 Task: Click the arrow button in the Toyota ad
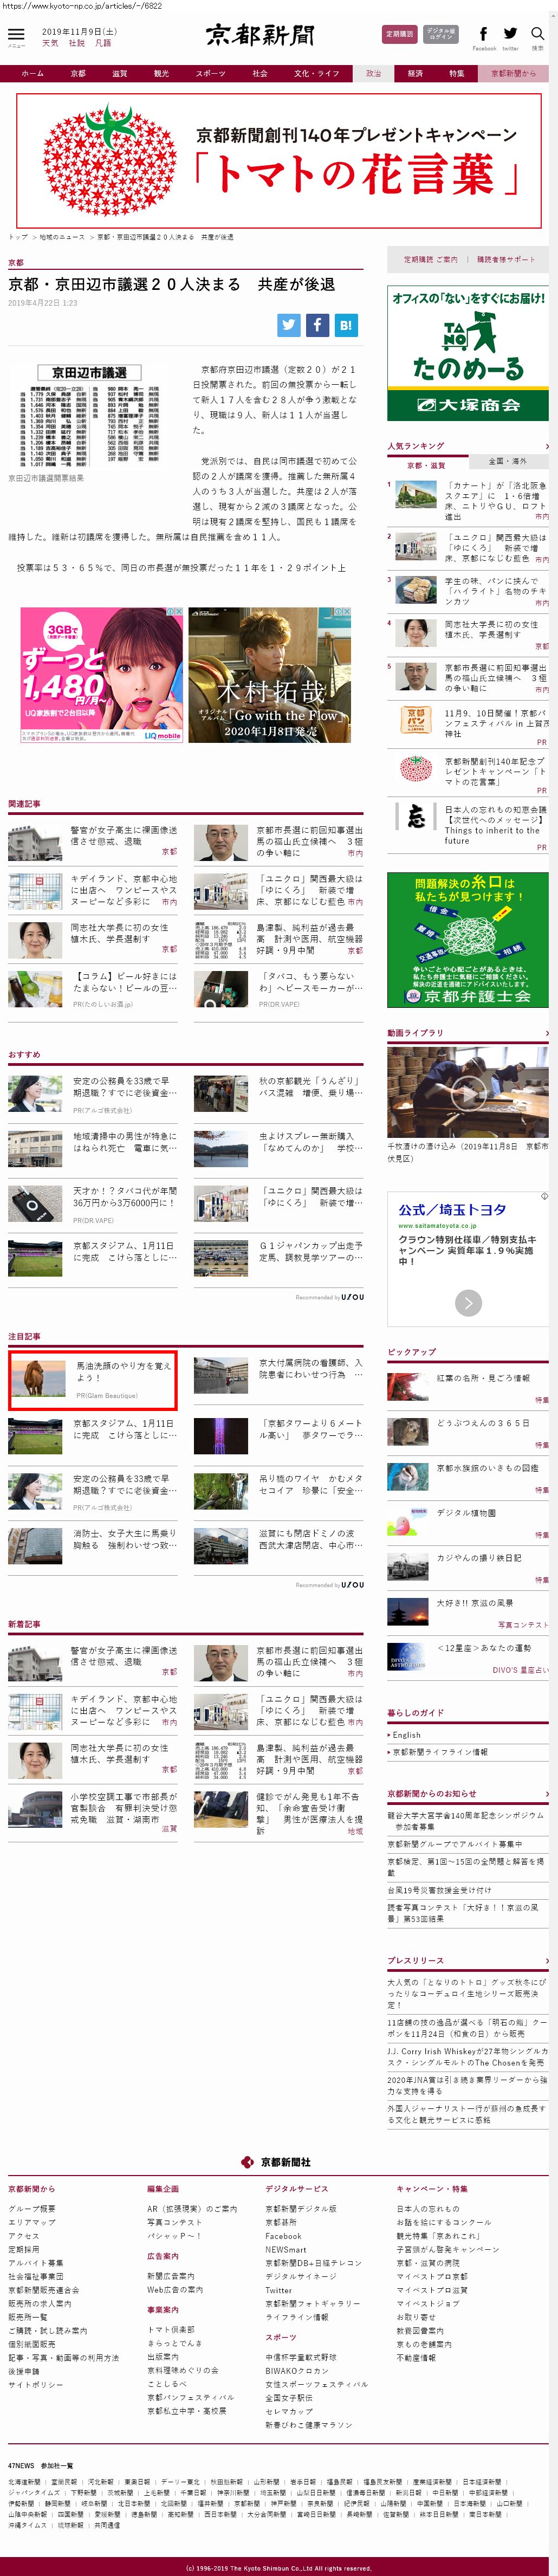click(468, 1302)
